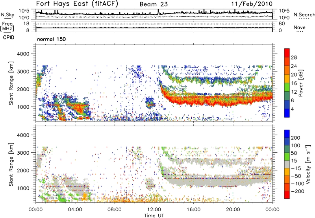Click the red bottom of velocity colorbar

point(287,195)
